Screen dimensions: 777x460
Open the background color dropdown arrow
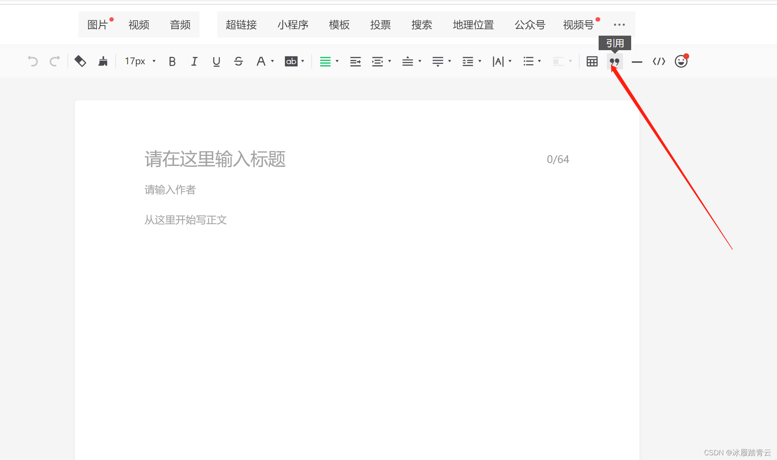(303, 62)
